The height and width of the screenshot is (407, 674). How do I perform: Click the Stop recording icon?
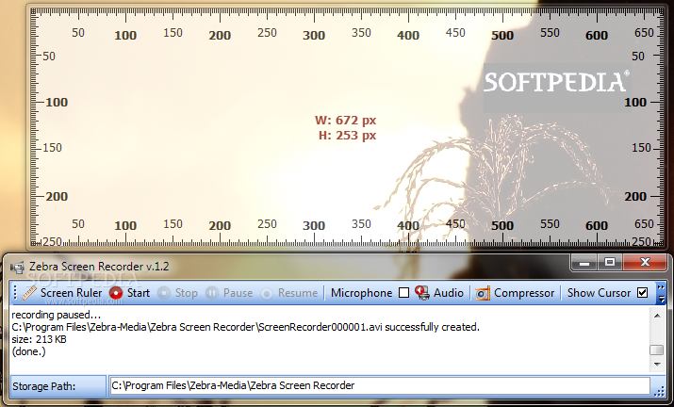tap(165, 293)
